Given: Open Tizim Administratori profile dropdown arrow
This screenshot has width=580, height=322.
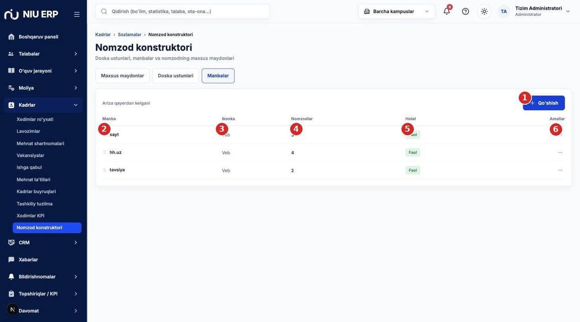Looking at the screenshot, I should (x=568, y=12).
